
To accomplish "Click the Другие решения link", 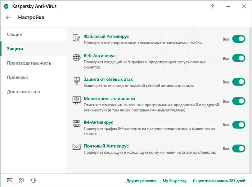I will pos(141,181).
